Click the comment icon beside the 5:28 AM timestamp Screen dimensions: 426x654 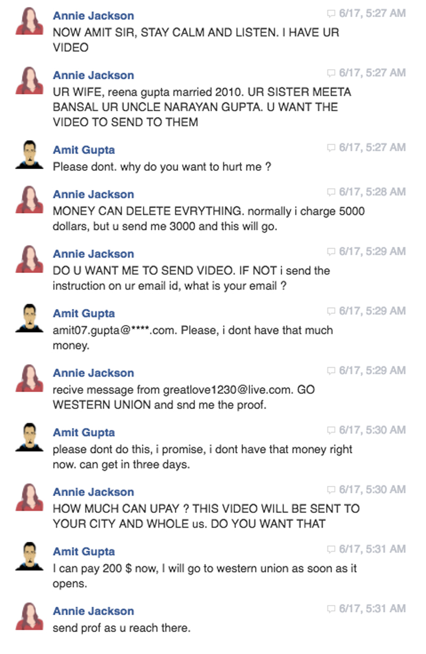click(331, 192)
